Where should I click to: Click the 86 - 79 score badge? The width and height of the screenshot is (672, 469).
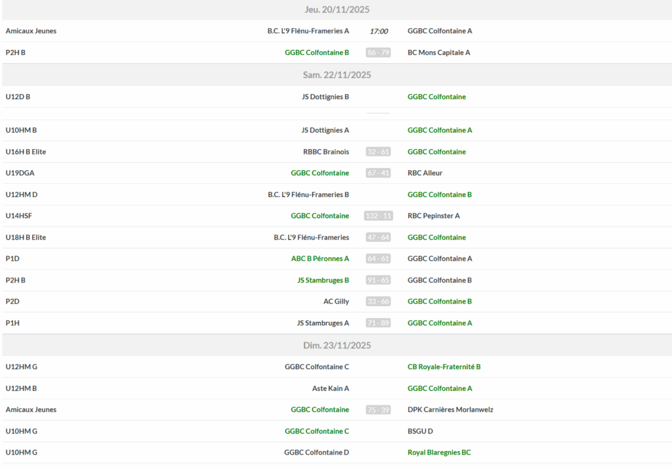[x=378, y=53]
